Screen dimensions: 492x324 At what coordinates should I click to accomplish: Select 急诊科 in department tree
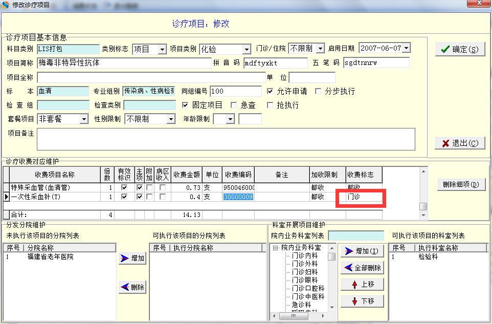pyautogui.click(x=301, y=305)
